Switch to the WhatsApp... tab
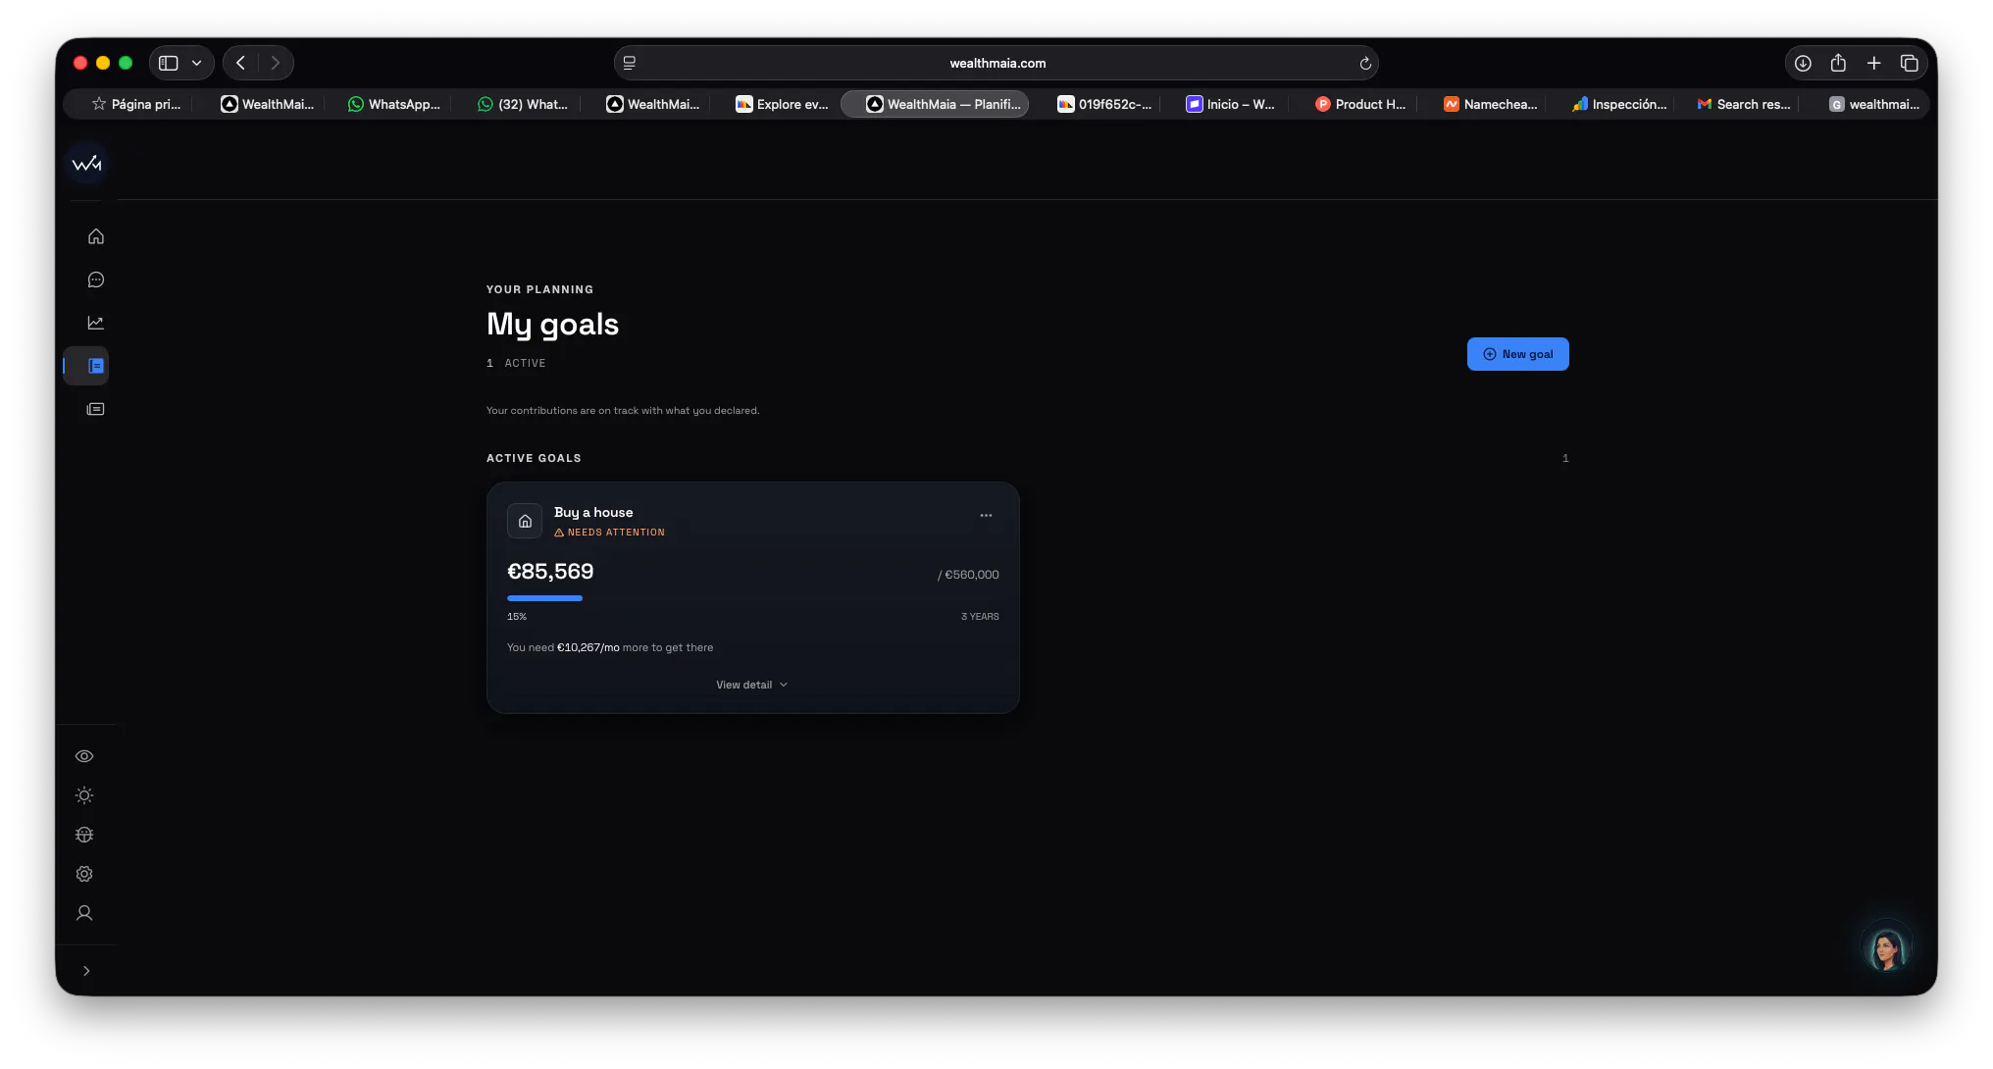Screen dimensions: 1993x1069 coord(394,104)
